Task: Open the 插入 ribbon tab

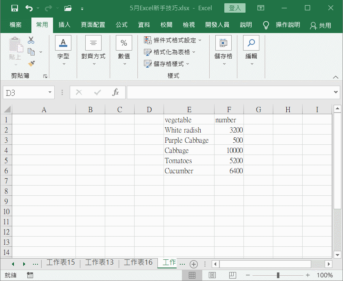Action: click(64, 25)
